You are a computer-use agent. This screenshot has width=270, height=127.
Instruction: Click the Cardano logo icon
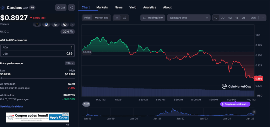(3, 8)
